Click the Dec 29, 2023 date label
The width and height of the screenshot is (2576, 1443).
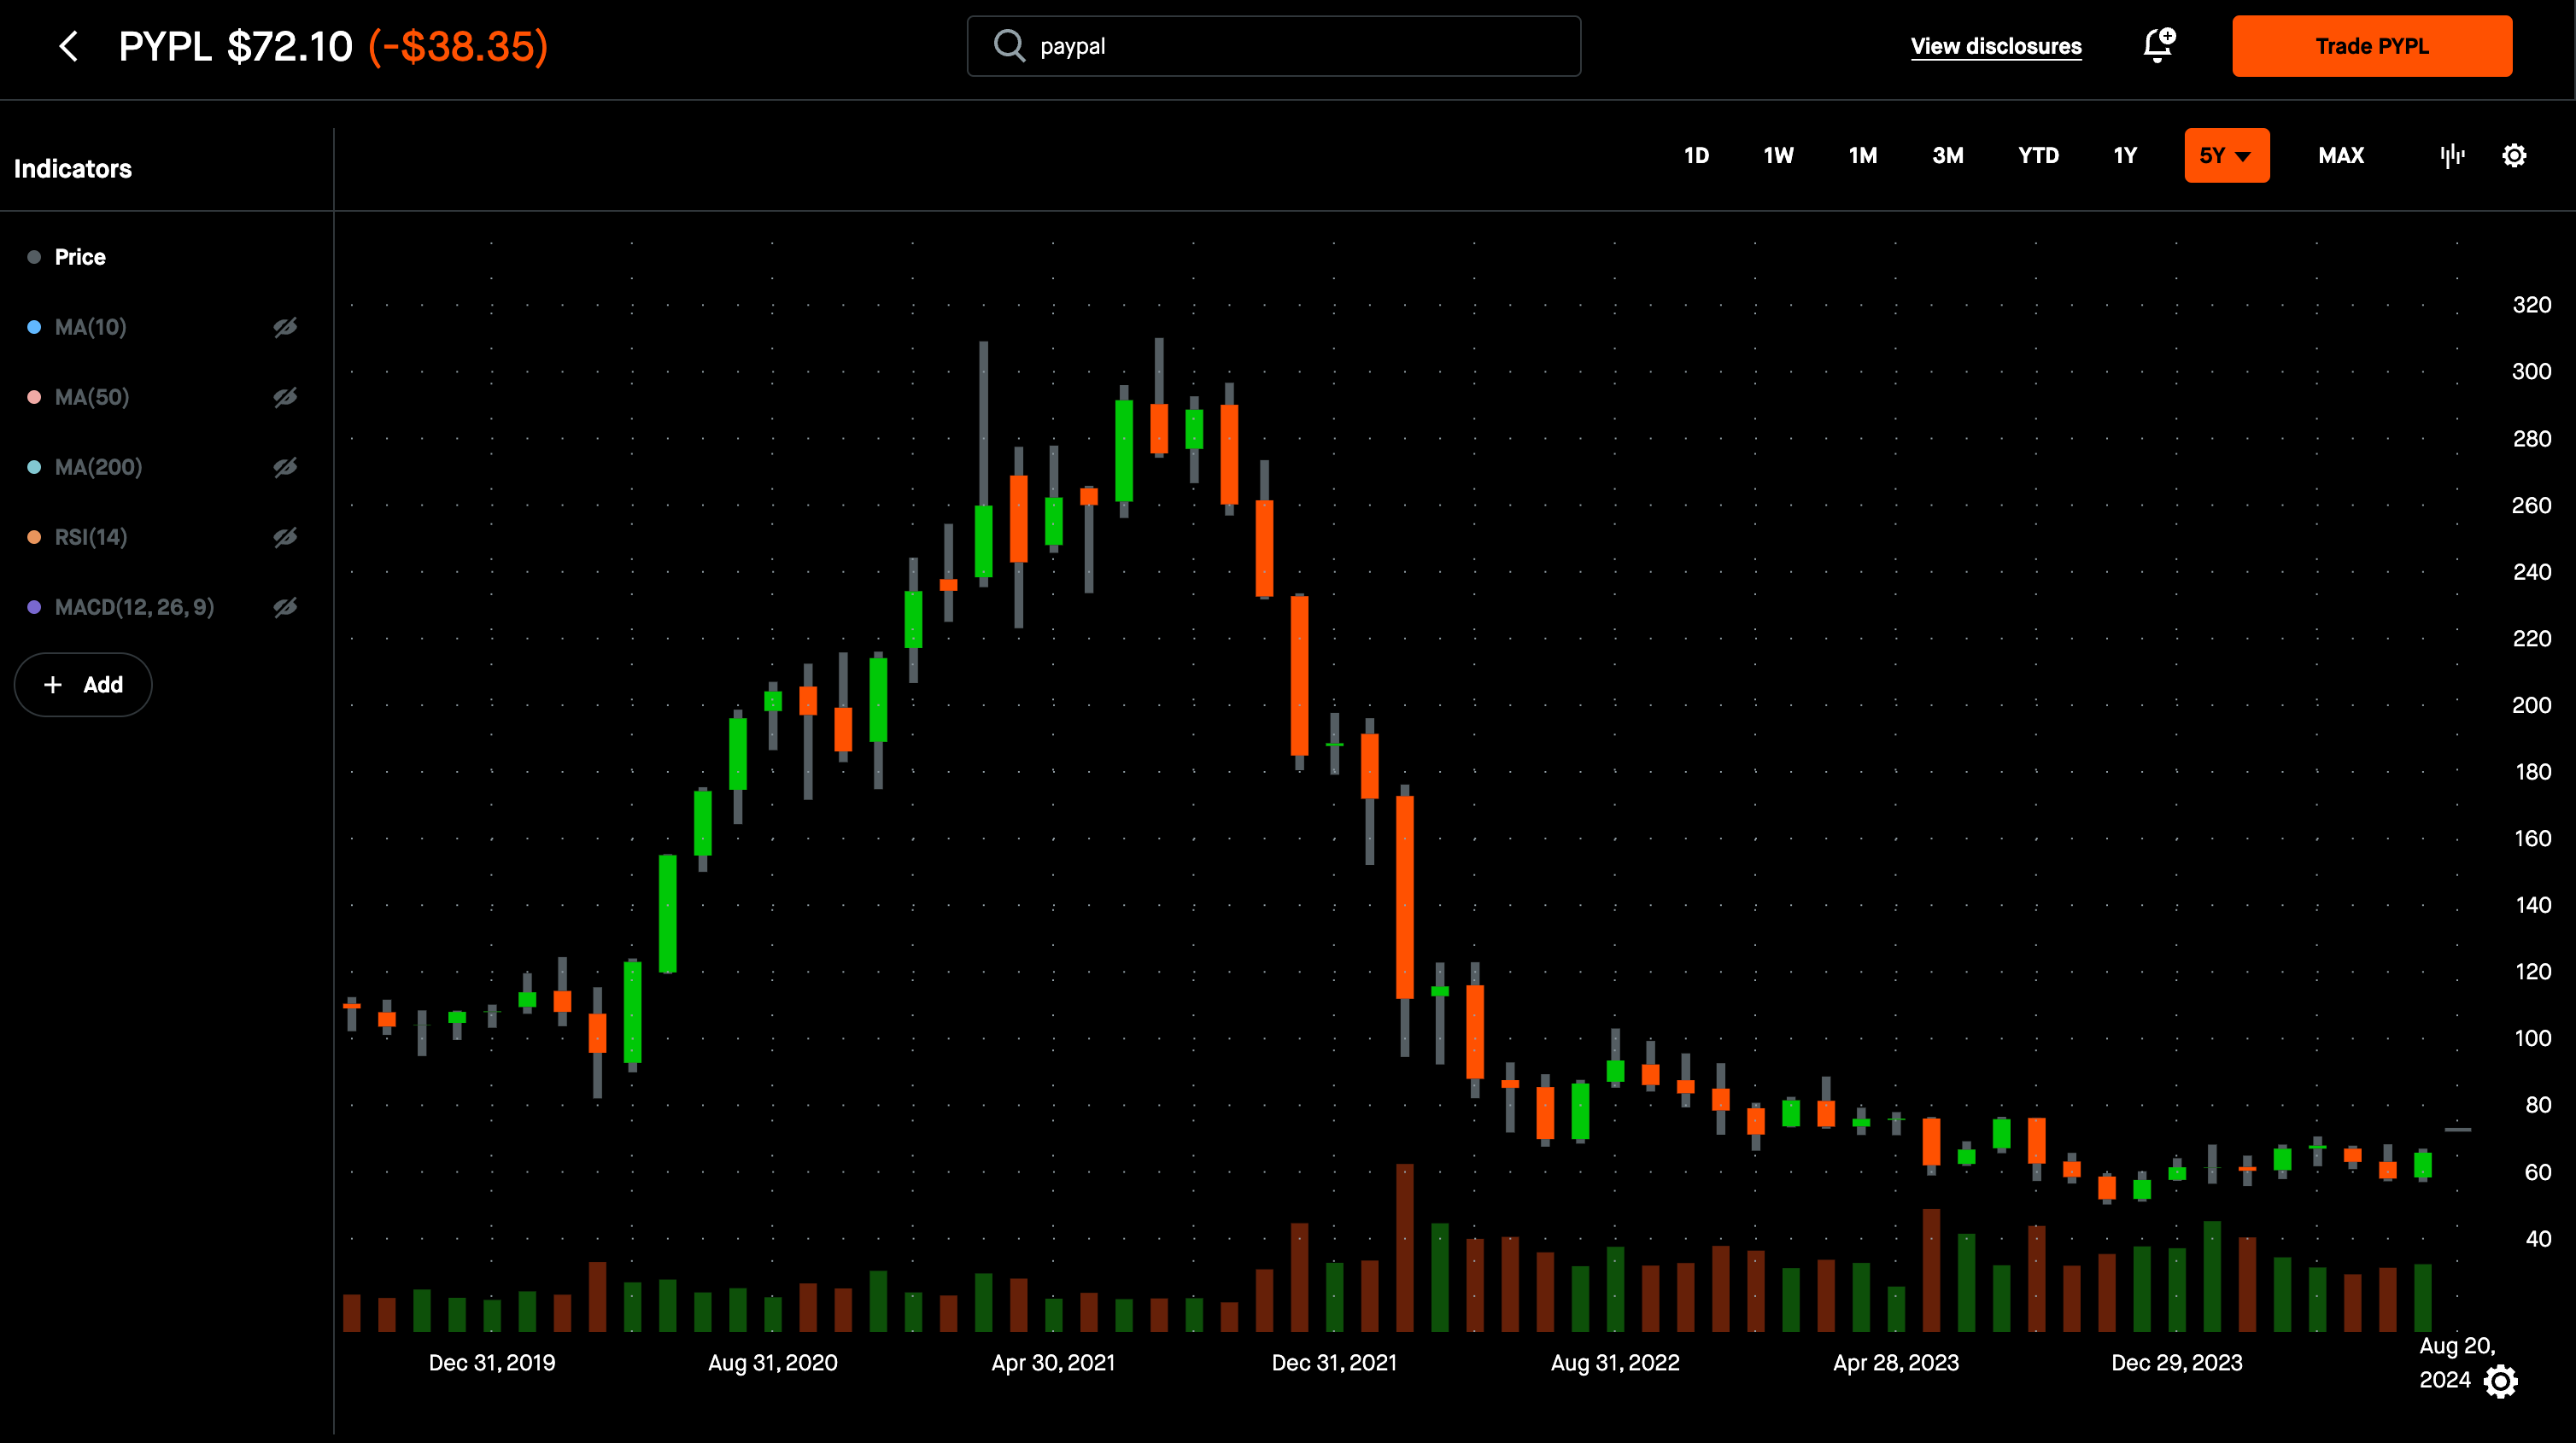pos(2177,1362)
